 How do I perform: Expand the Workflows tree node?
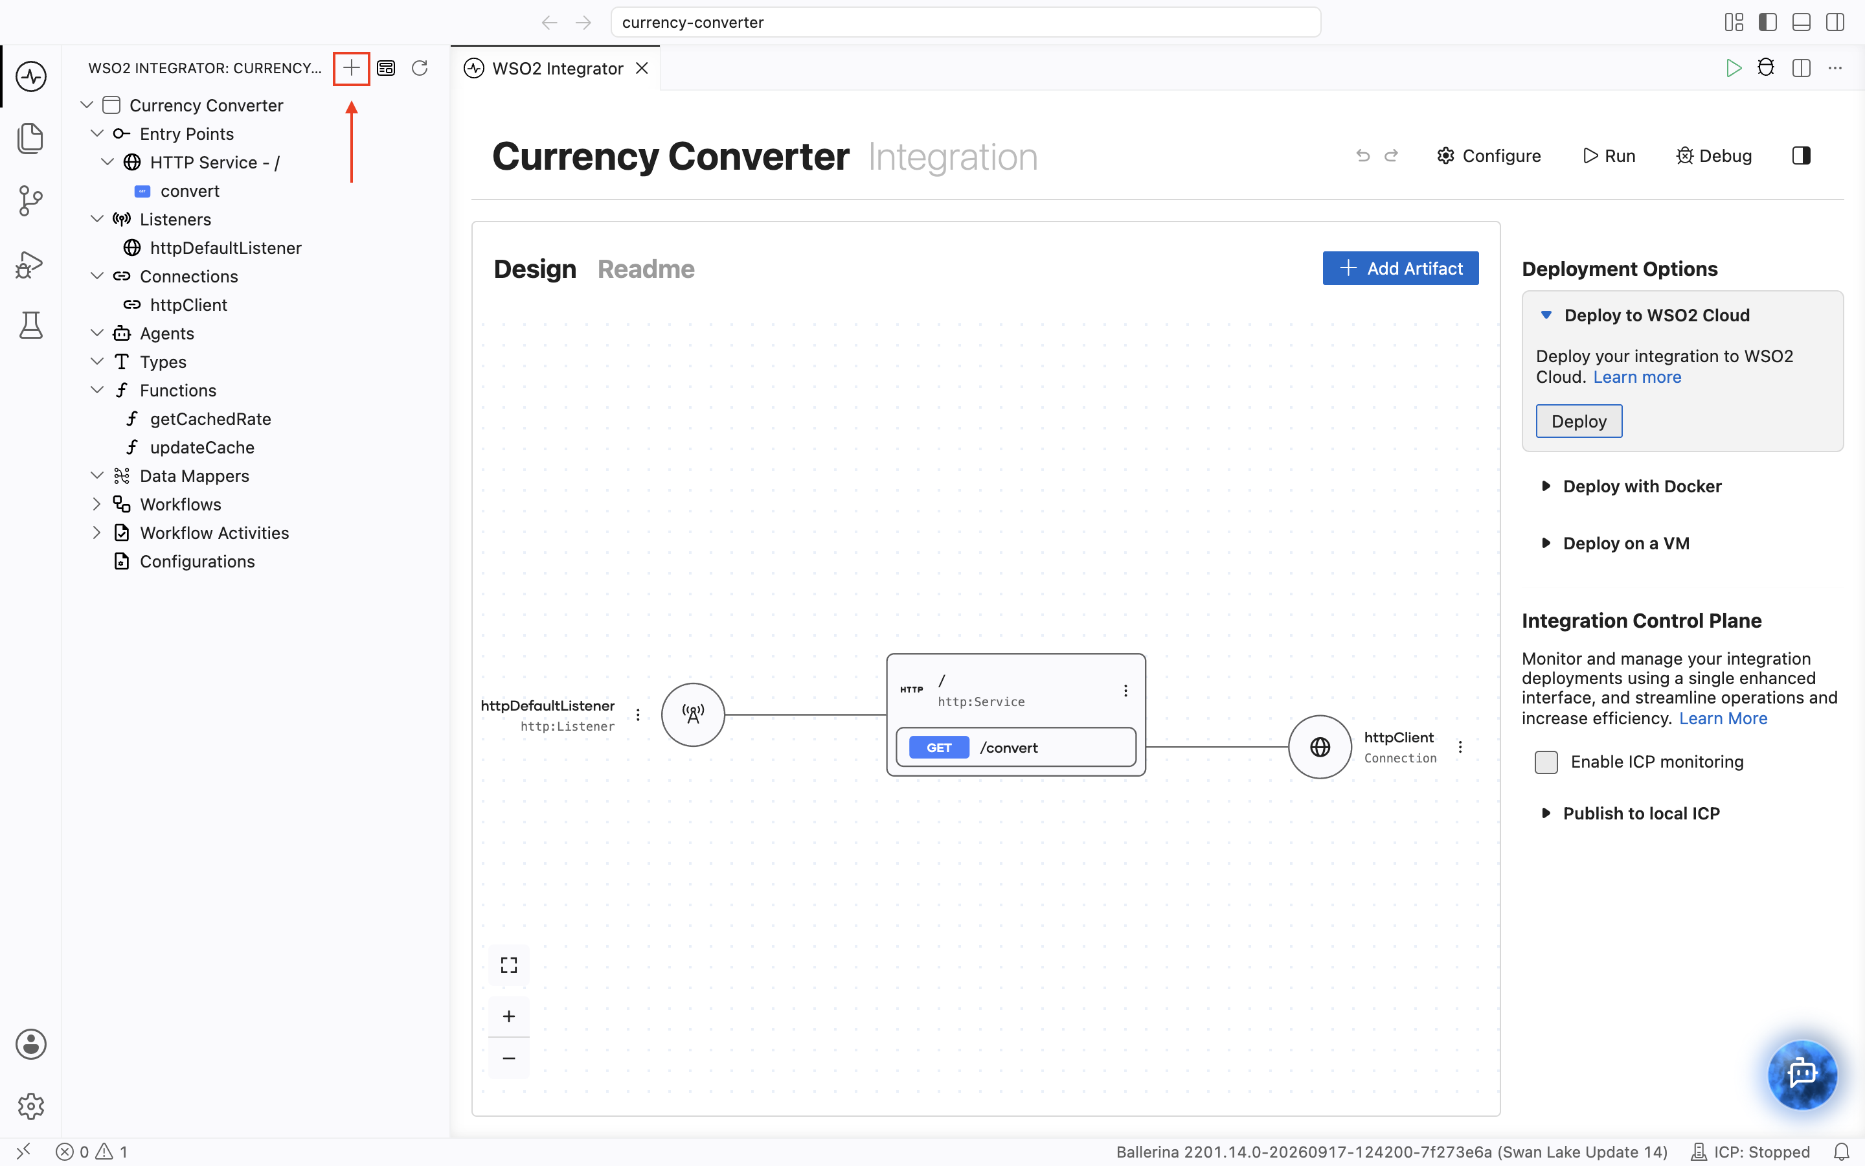click(96, 505)
